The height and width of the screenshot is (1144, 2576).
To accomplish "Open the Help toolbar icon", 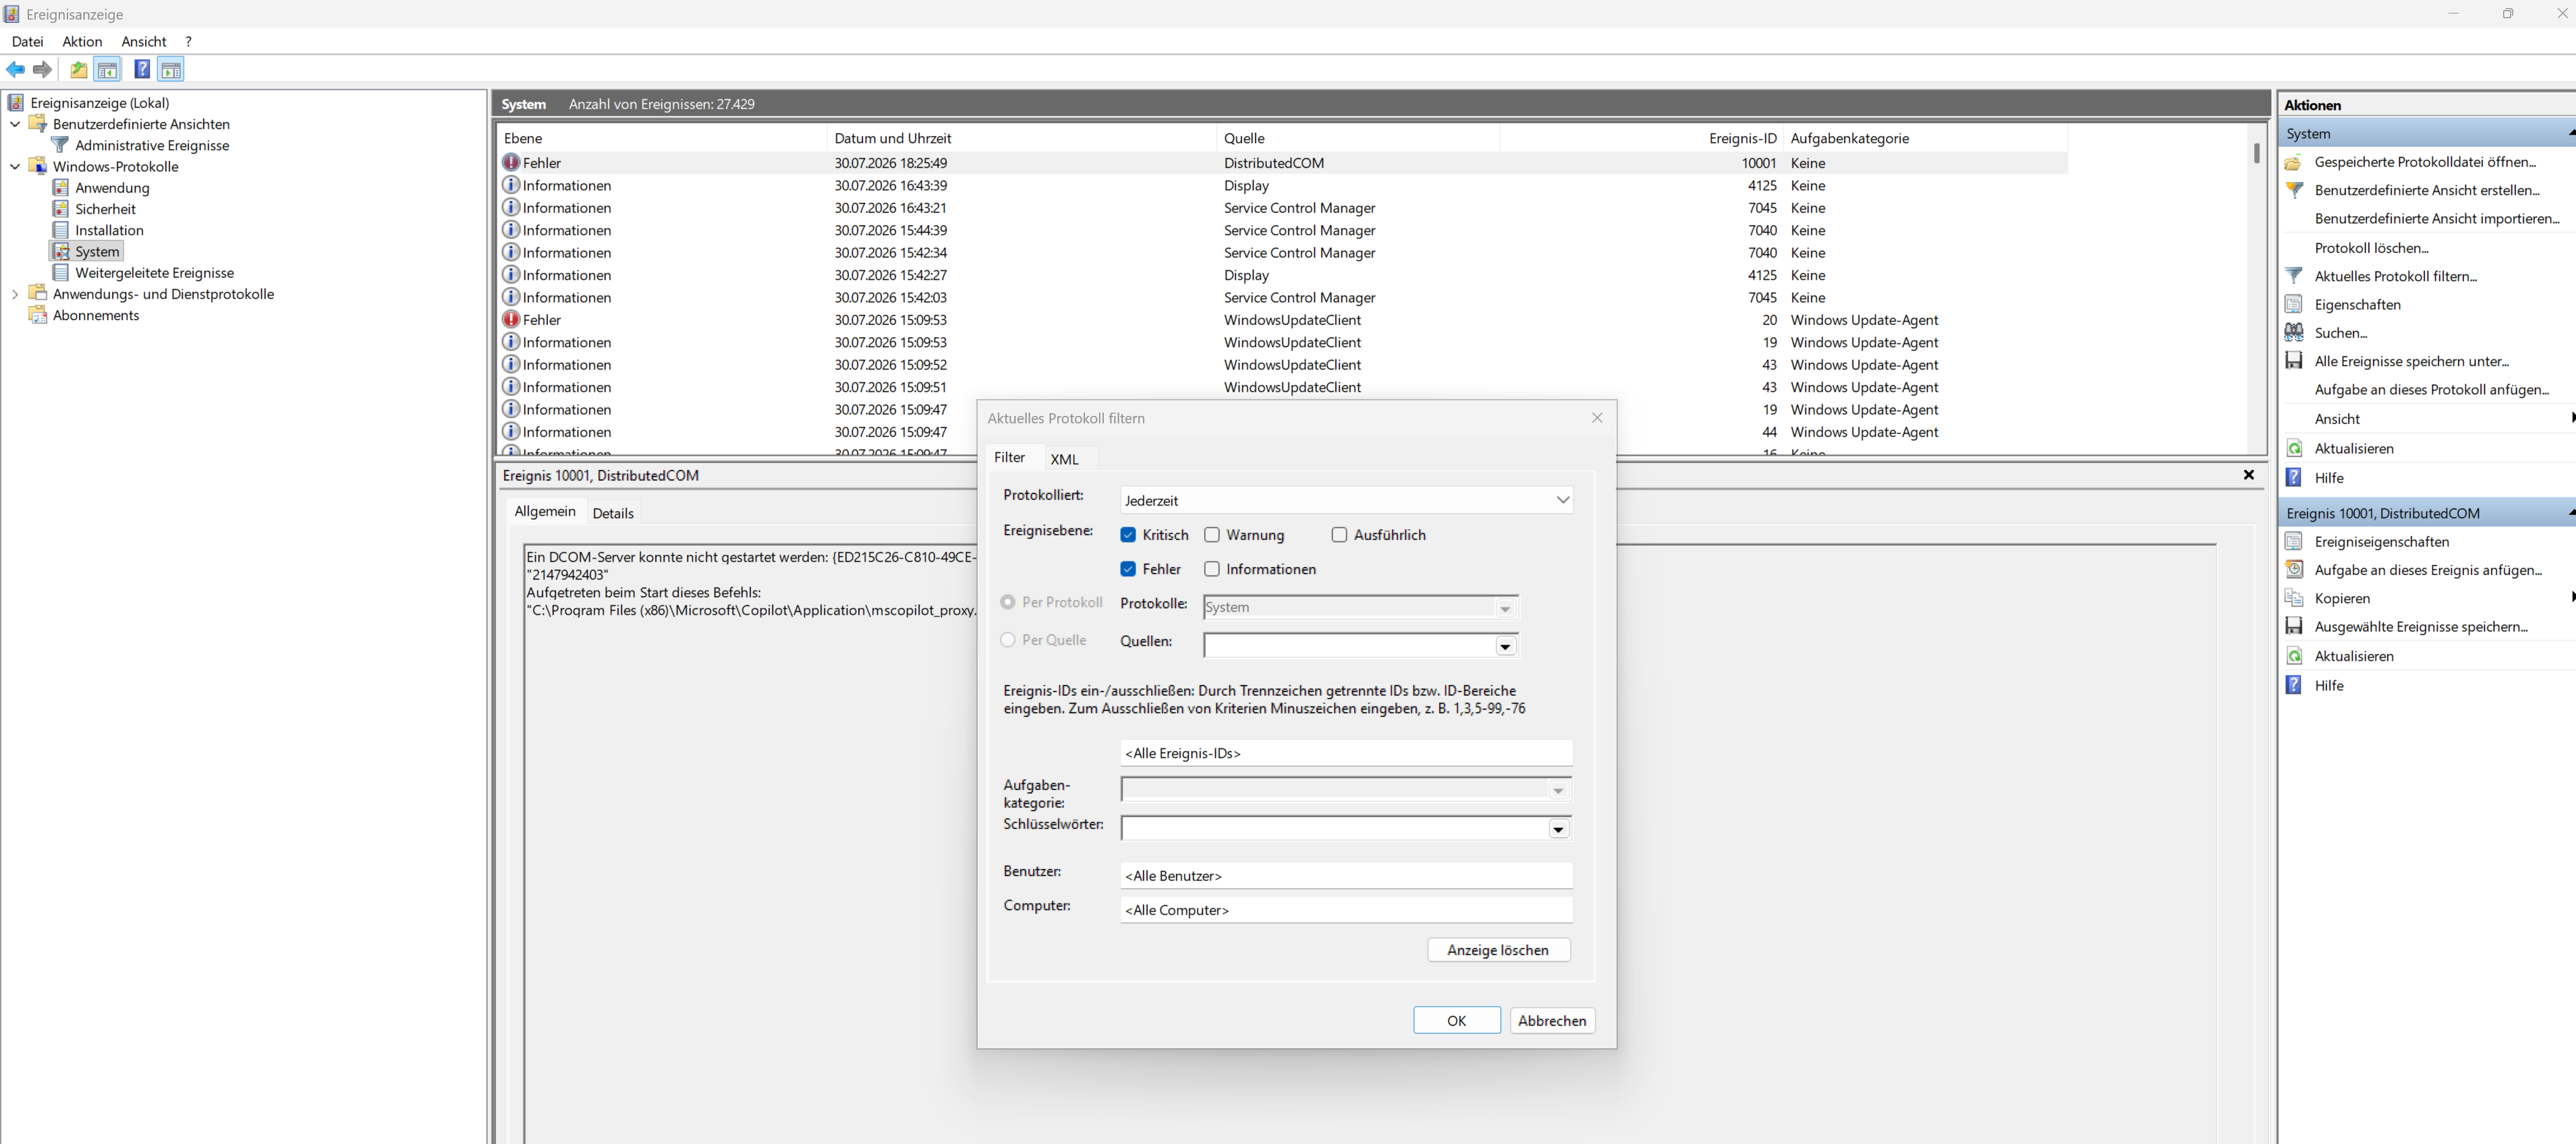I will point(142,69).
